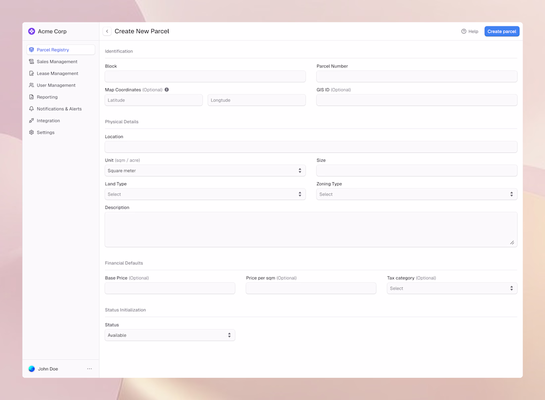Open Reporting in sidebar

coord(61,97)
